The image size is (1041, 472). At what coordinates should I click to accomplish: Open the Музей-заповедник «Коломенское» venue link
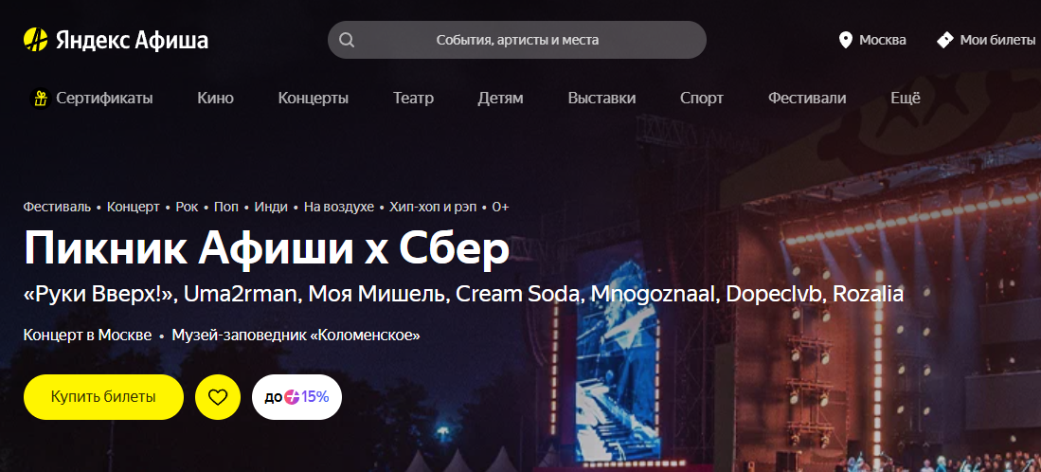296,336
